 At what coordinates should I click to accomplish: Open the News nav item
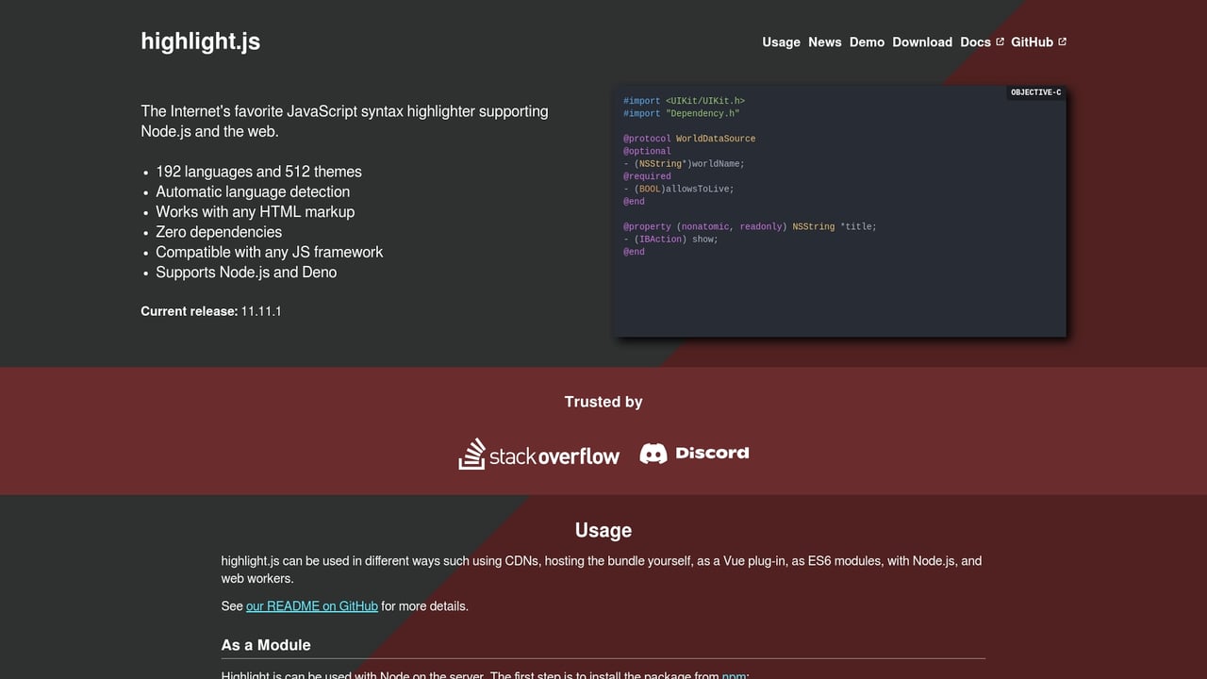[825, 41]
